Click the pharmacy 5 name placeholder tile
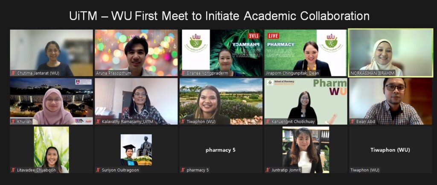 (221, 150)
